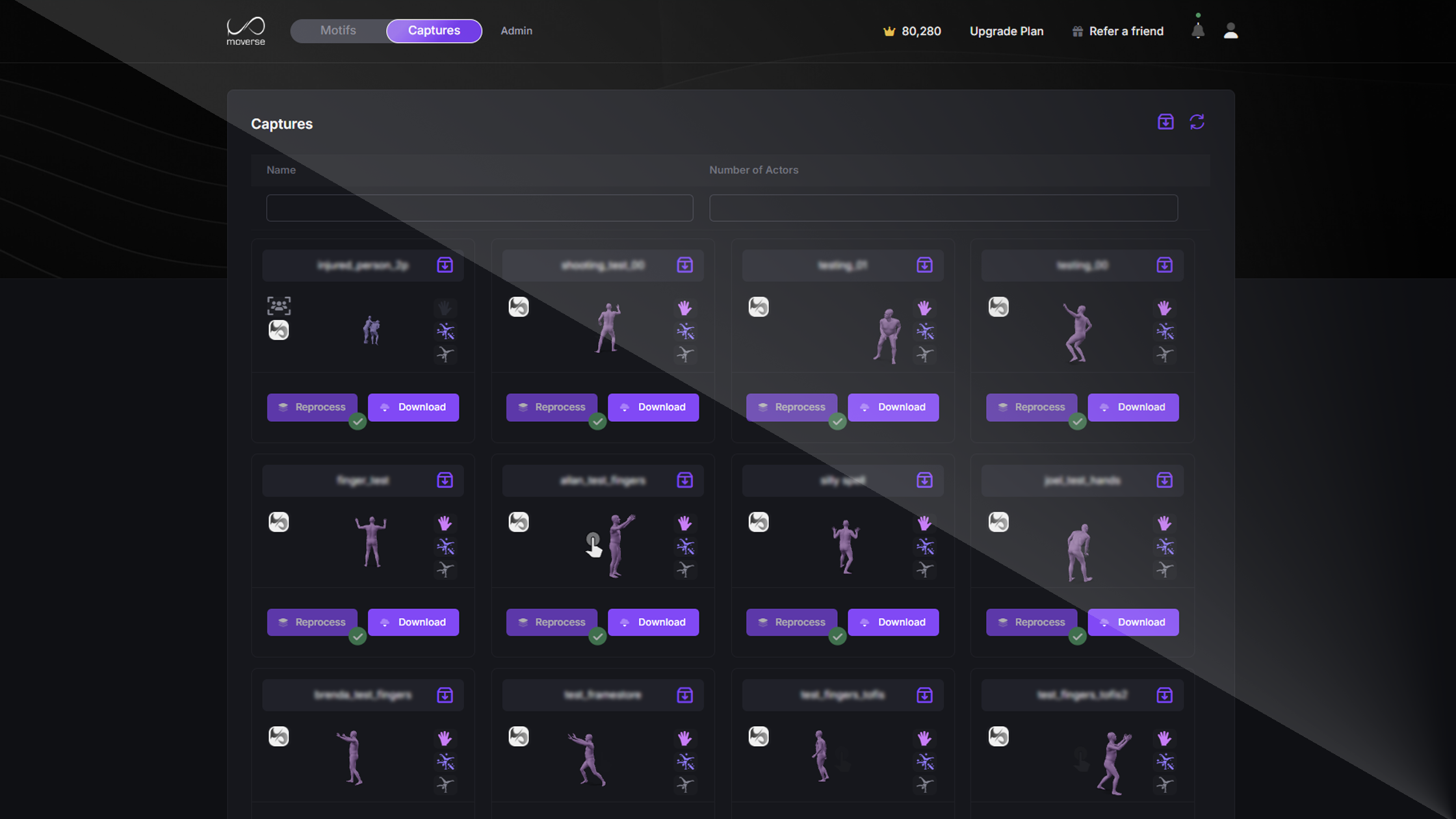Click the Number of Actors filter field
Image resolution: width=1456 pixels, height=819 pixels.
click(x=943, y=208)
